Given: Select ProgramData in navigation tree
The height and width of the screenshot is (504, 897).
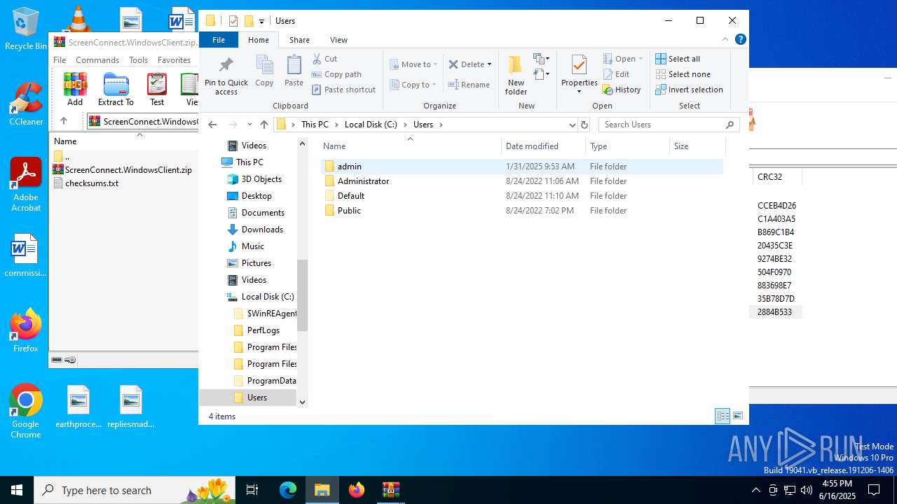Looking at the screenshot, I should click(x=264, y=381).
